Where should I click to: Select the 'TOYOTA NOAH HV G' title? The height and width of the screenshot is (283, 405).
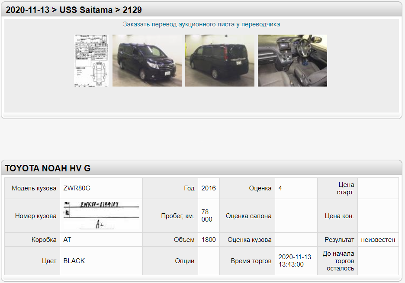(x=48, y=168)
